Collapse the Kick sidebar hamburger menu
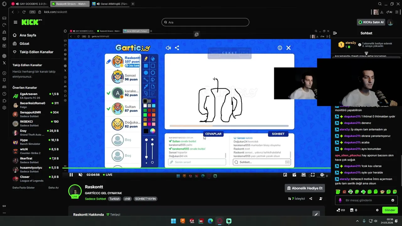This screenshot has height=226, width=402. click(15, 22)
